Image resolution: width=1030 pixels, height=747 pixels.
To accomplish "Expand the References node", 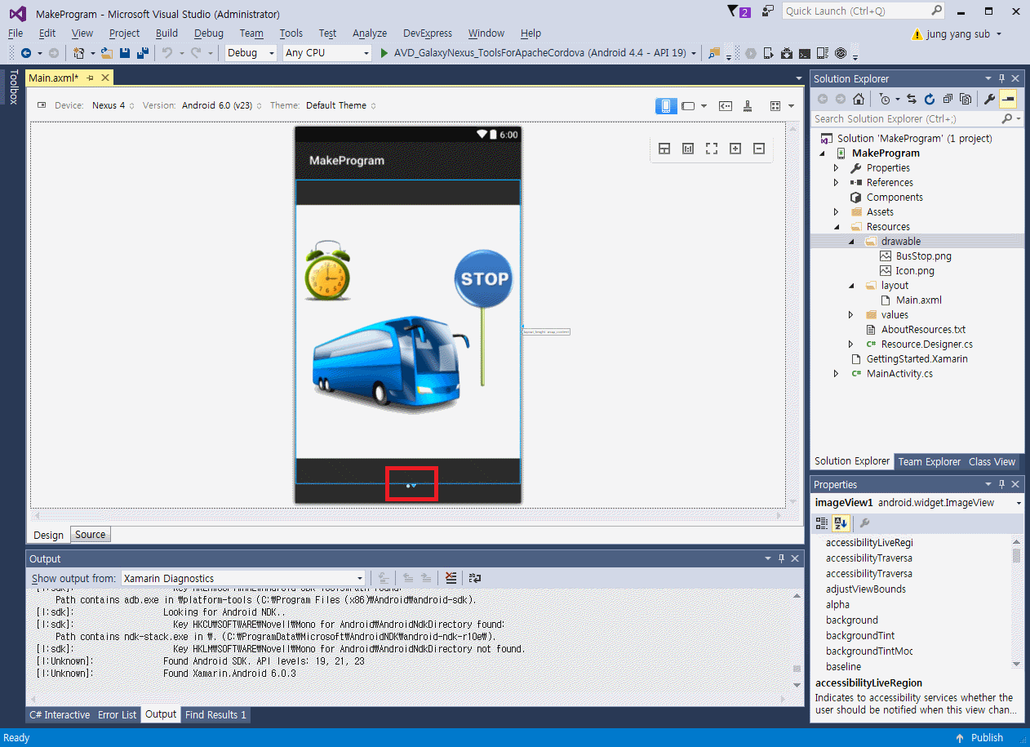I will click(x=836, y=183).
